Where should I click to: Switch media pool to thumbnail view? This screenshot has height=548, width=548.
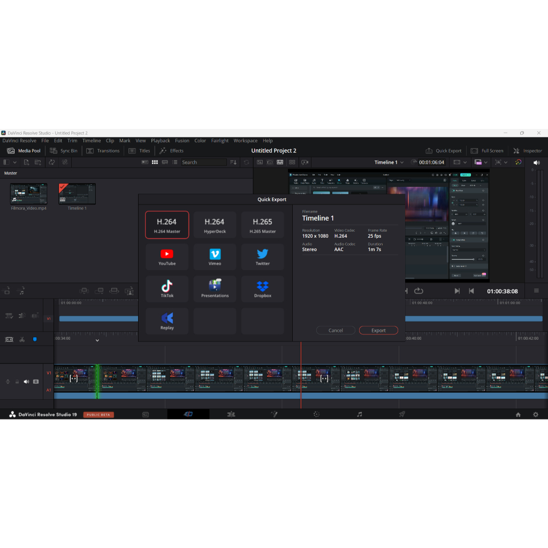coord(155,162)
